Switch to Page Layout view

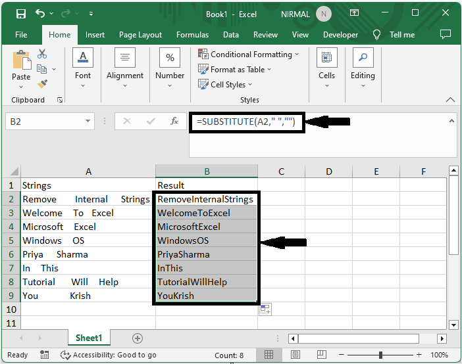click(x=295, y=355)
